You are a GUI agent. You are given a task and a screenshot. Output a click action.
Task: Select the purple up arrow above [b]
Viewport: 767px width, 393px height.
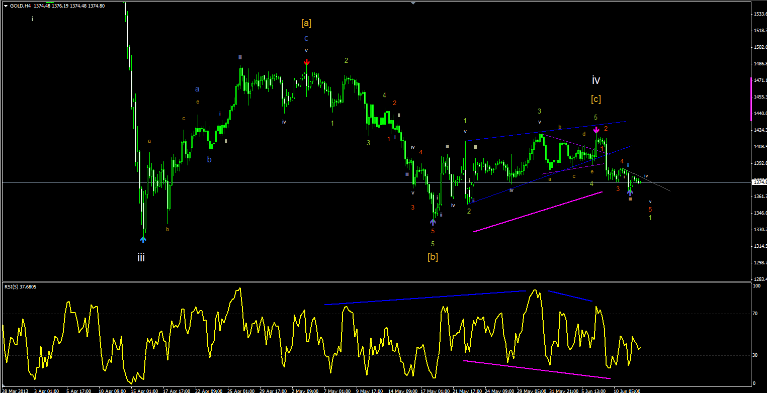pyautogui.click(x=433, y=221)
